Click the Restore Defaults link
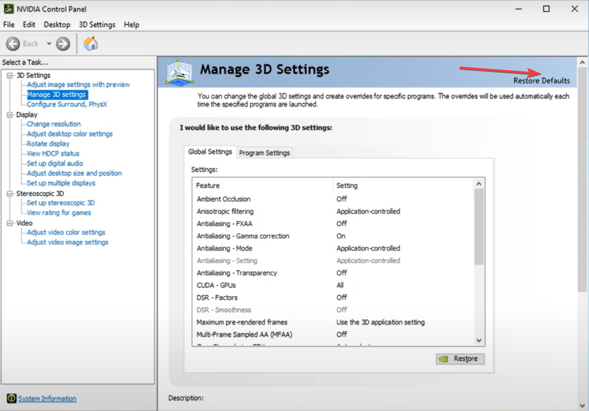This screenshot has width=589, height=411. pos(542,81)
